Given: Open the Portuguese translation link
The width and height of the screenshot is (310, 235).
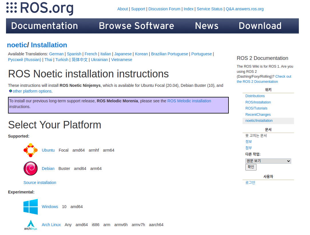Looking at the screenshot, I should 201,54.
